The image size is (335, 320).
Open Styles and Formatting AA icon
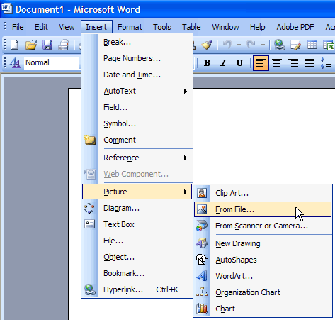(x=15, y=62)
